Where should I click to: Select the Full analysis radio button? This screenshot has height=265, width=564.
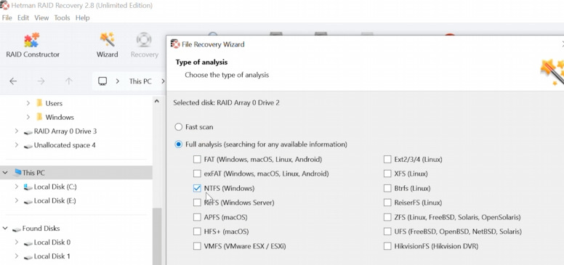178,144
